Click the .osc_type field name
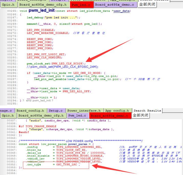Image resolution: width=183 pixels, height=175 pixels. pyautogui.click(x=33, y=165)
